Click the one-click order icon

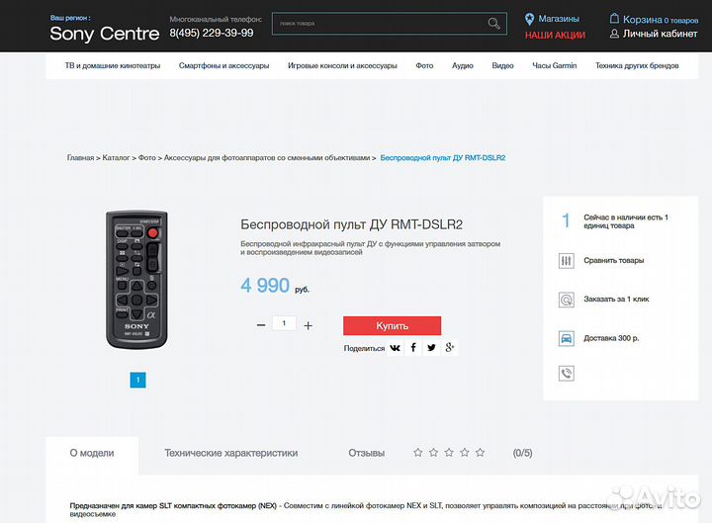pos(567,300)
